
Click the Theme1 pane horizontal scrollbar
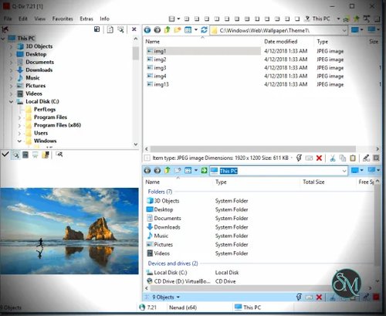(253, 149)
